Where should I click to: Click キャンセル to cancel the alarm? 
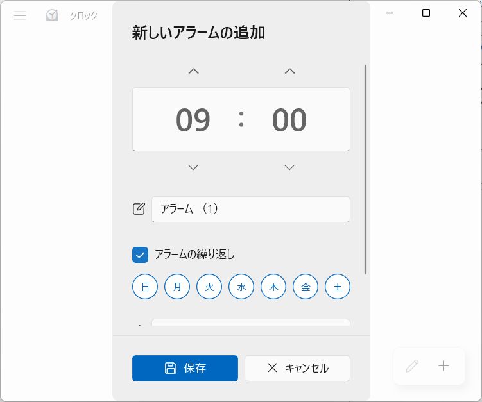click(297, 368)
